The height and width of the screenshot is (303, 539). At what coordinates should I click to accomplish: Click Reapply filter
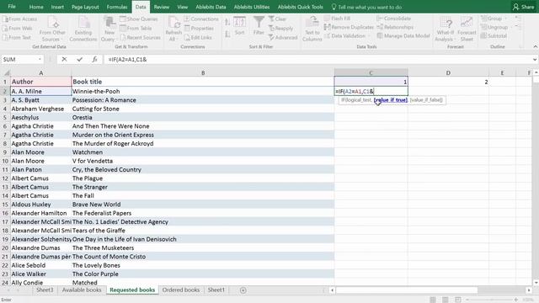pos(280,29)
